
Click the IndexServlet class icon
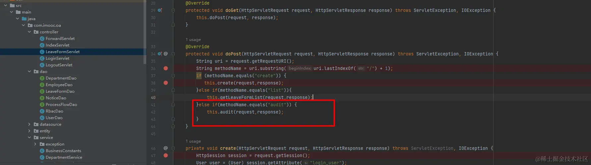coord(42,45)
